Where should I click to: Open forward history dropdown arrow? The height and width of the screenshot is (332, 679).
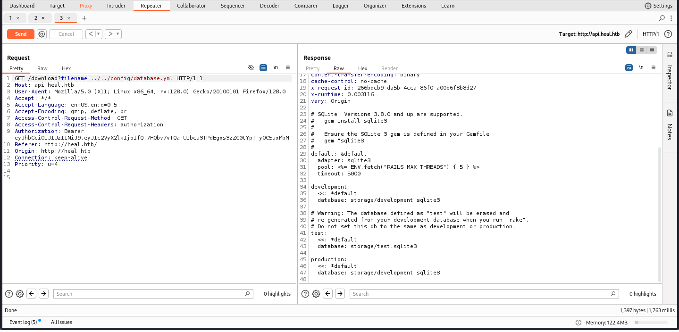[118, 34]
